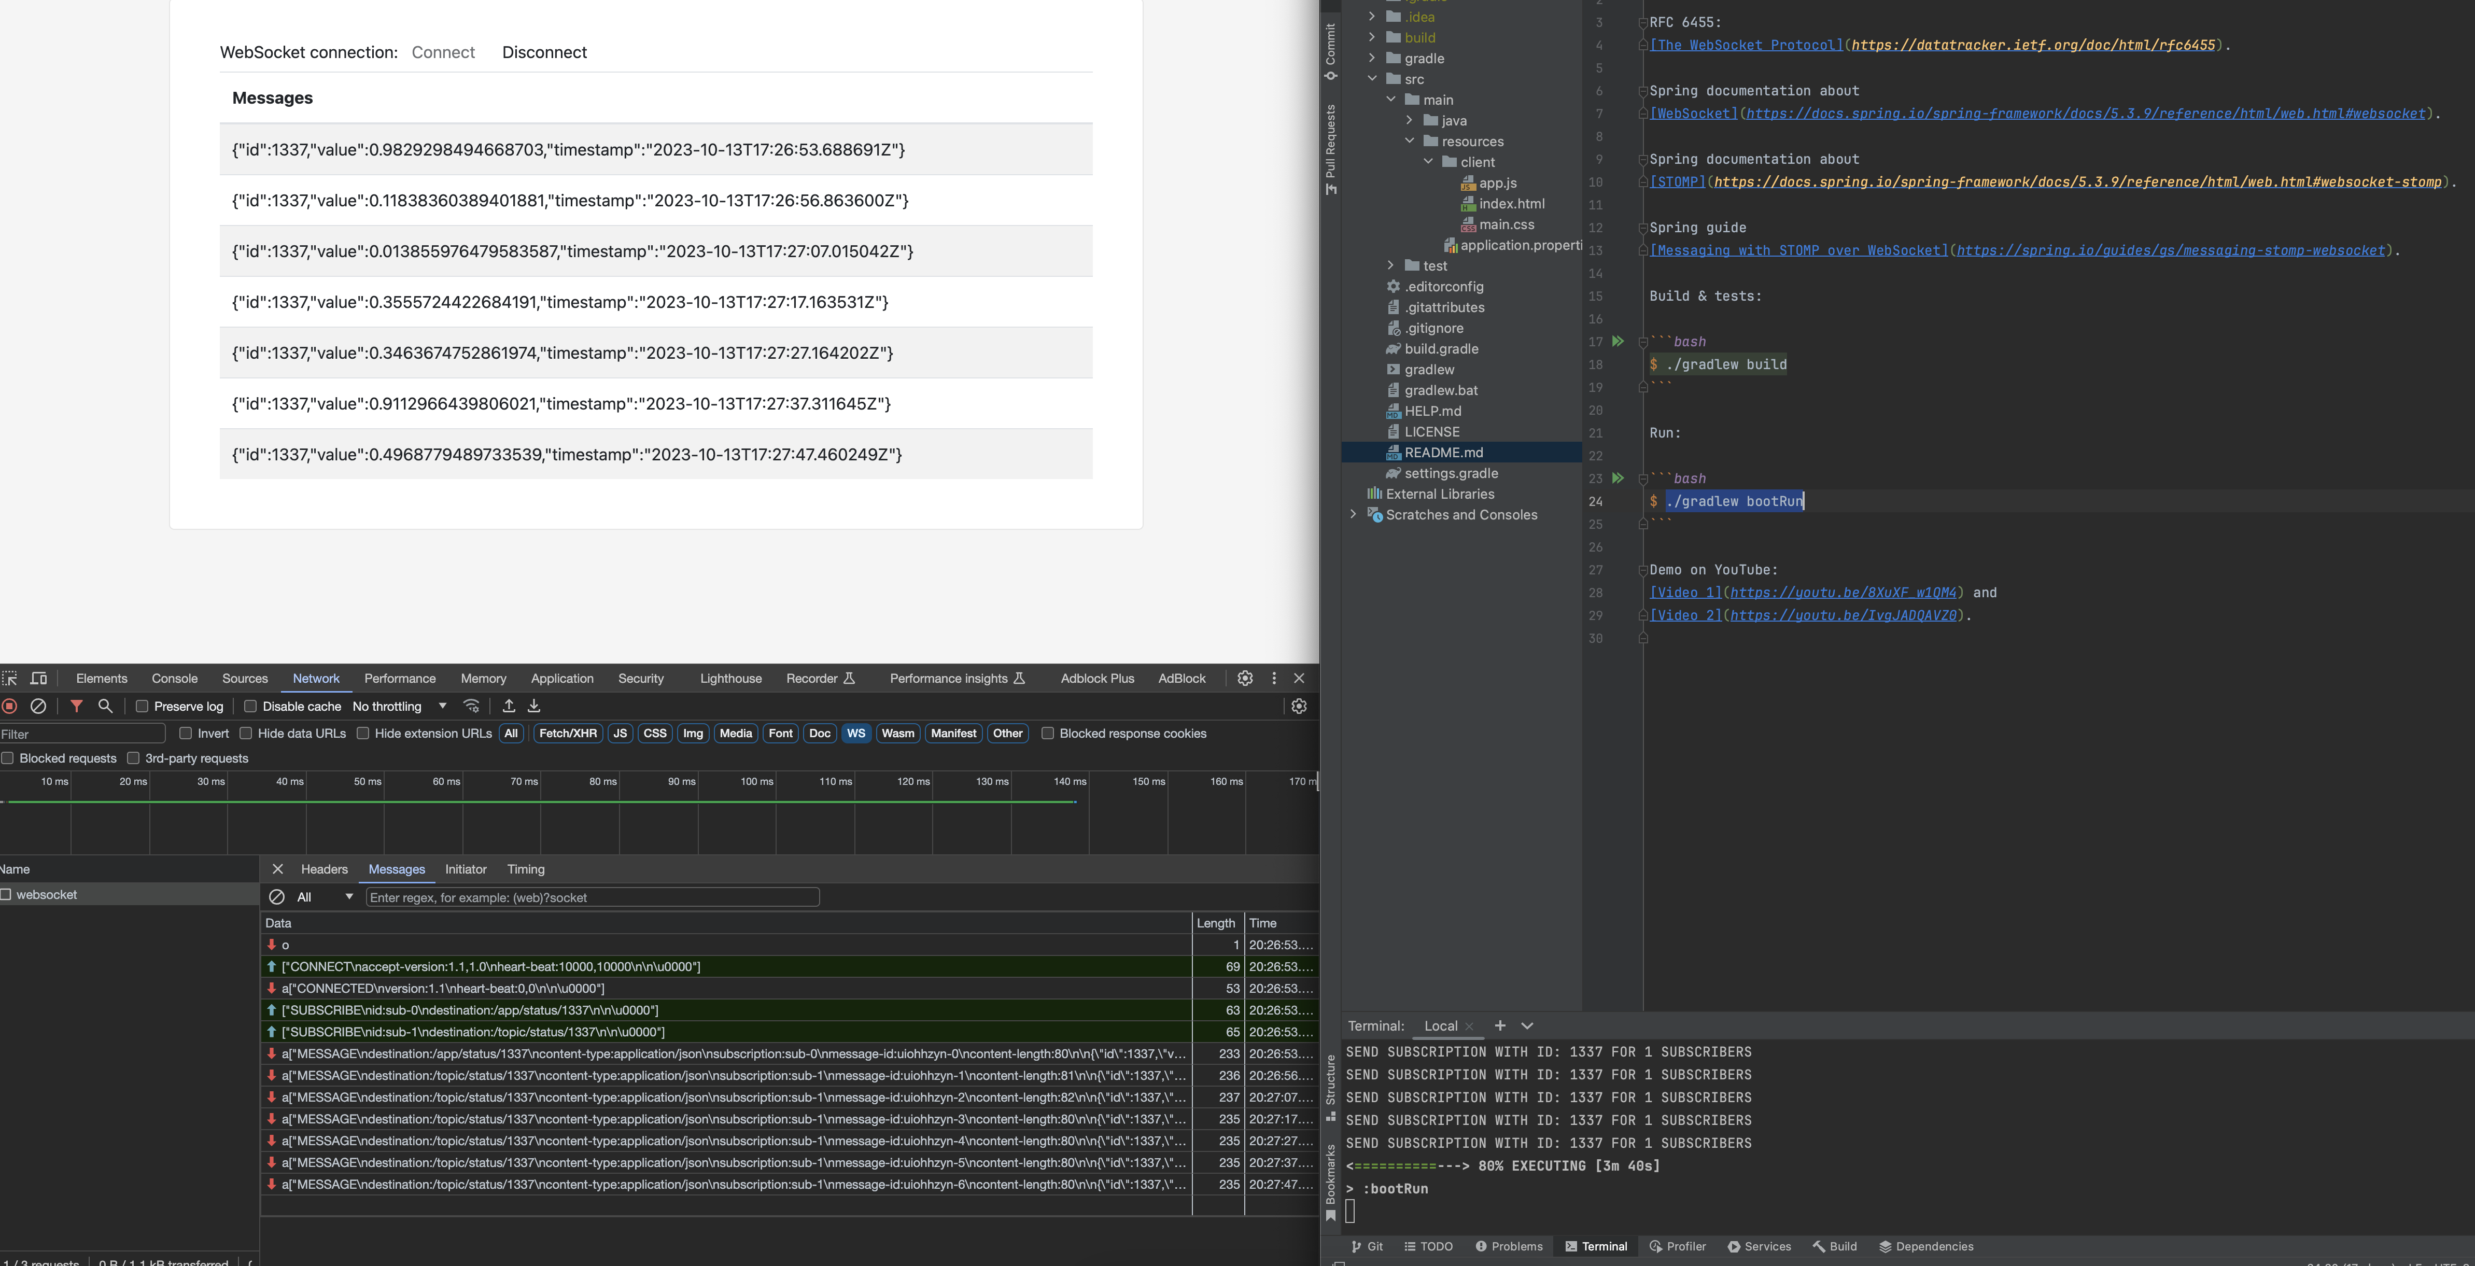Screen dimensions: 2475x1266
Task: Tick the Hide data URLs checkbox
Action: (x=246, y=733)
